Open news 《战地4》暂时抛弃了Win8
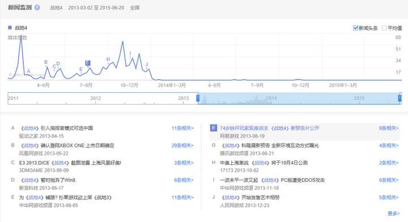Viewport: 408px width, 222px height. 48,180
